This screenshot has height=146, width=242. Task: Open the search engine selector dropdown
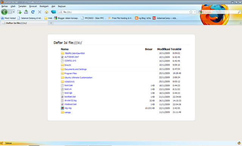point(201,12)
